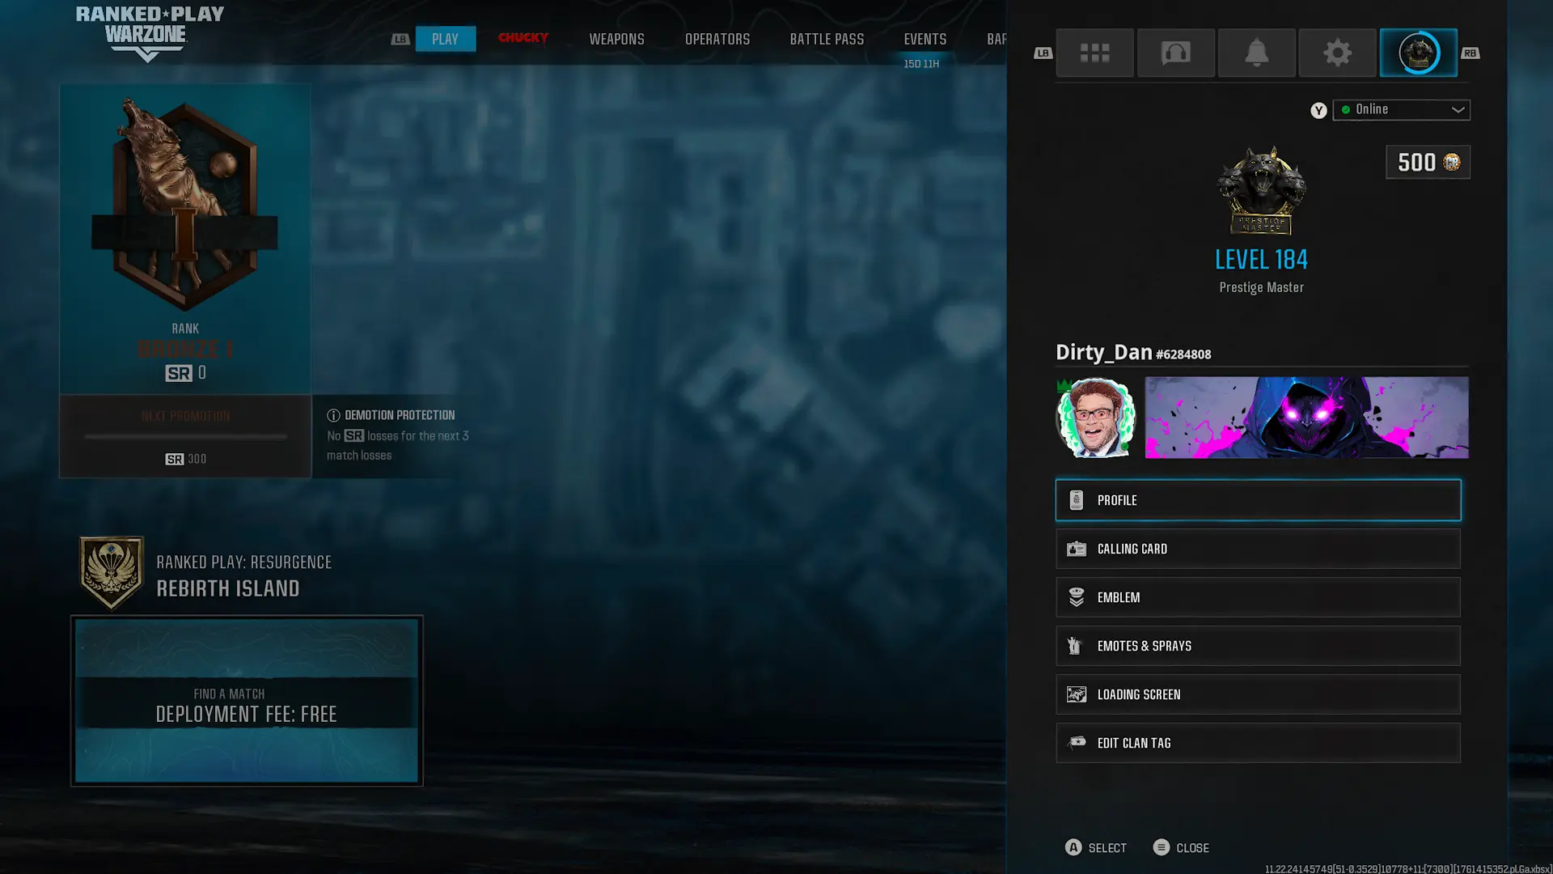
Task: Open the settings gear icon
Action: [x=1337, y=53]
